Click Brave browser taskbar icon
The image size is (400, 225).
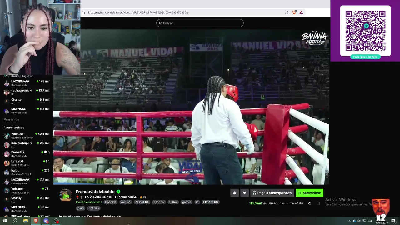pyautogui.click(x=36, y=221)
